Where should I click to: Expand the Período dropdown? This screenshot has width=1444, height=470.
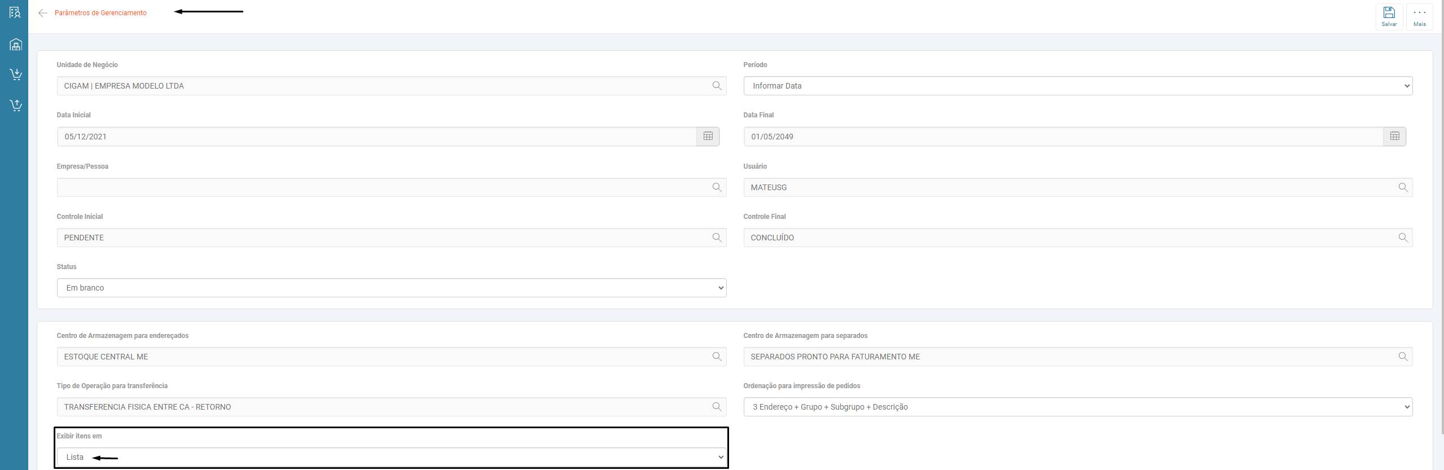(x=1077, y=86)
